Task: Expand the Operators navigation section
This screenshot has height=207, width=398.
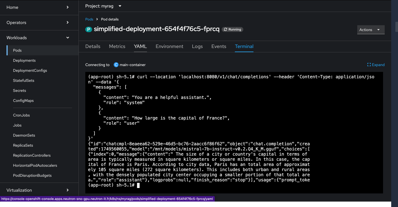Action: (x=39, y=23)
